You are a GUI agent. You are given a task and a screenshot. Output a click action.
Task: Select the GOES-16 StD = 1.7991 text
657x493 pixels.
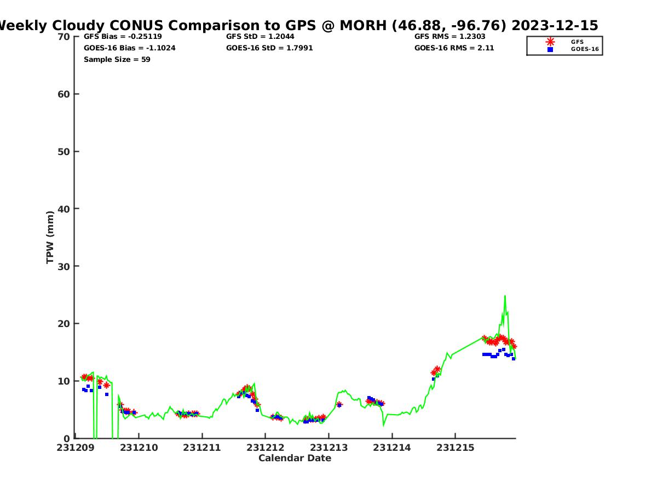tap(269, 48)
